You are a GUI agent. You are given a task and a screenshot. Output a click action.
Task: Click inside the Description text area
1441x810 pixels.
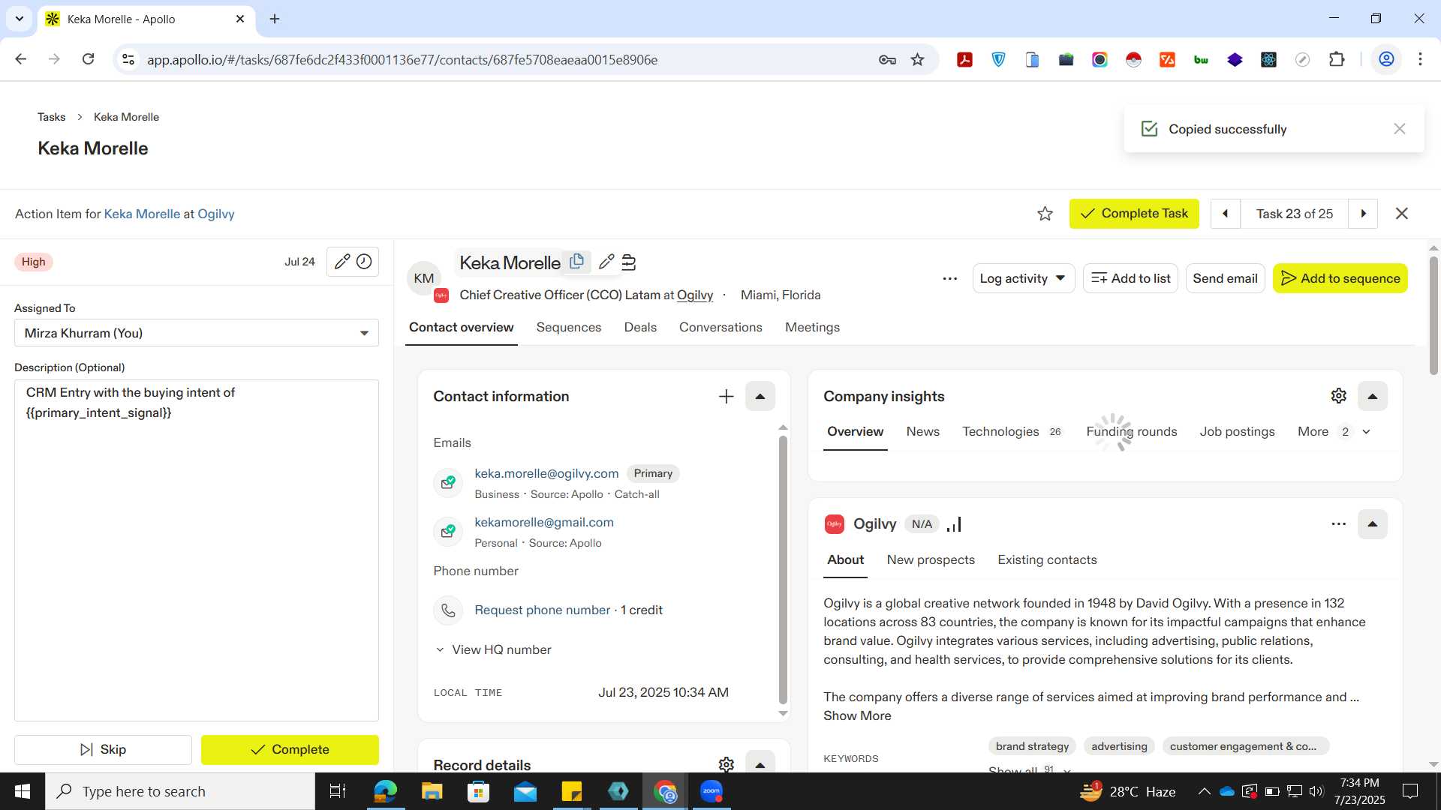(x=197, y=551)
